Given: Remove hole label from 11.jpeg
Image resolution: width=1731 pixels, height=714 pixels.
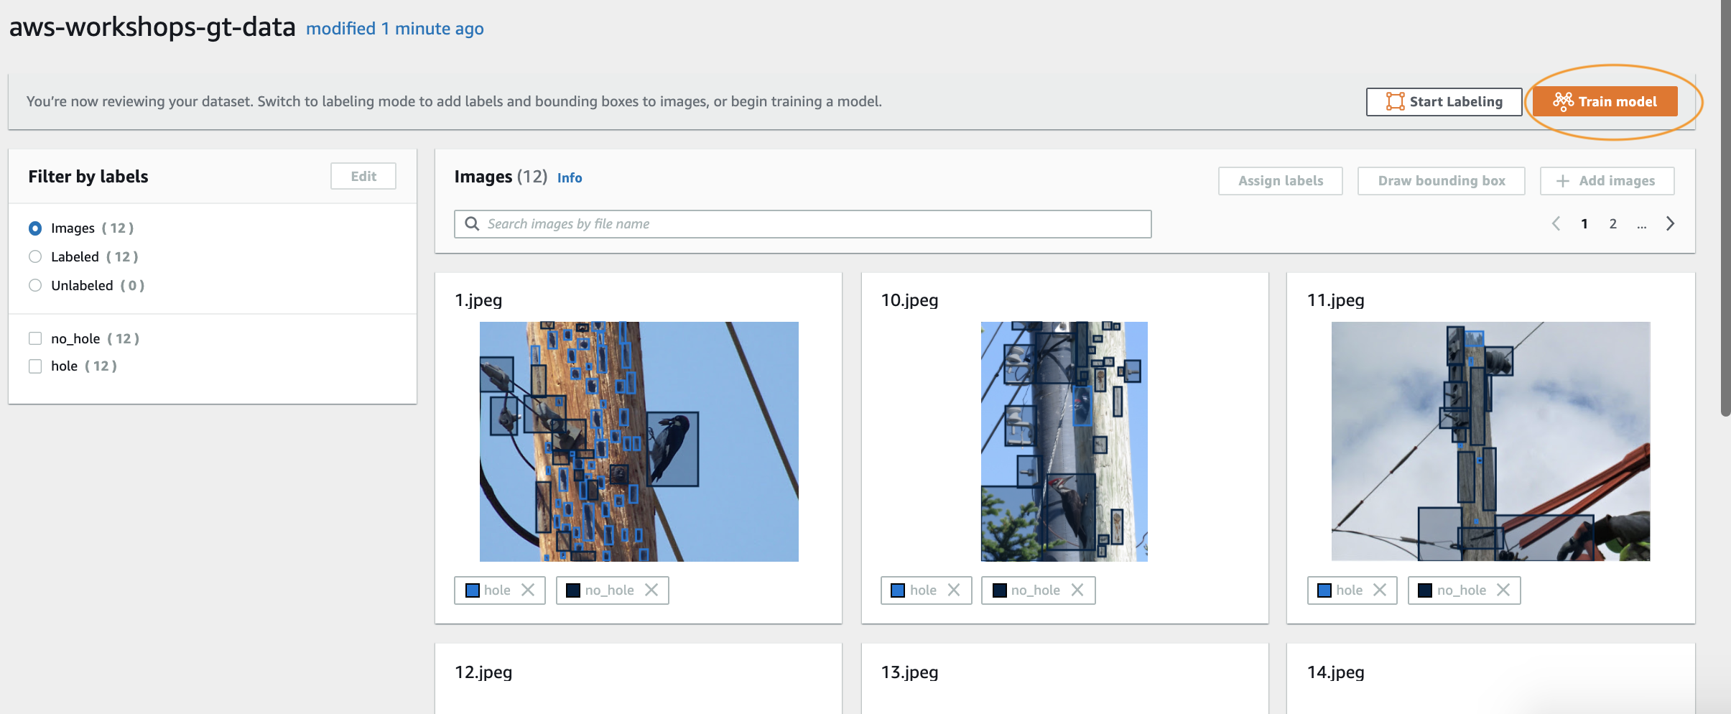Looking at the screenshot, I should [x=1380, y=590].
